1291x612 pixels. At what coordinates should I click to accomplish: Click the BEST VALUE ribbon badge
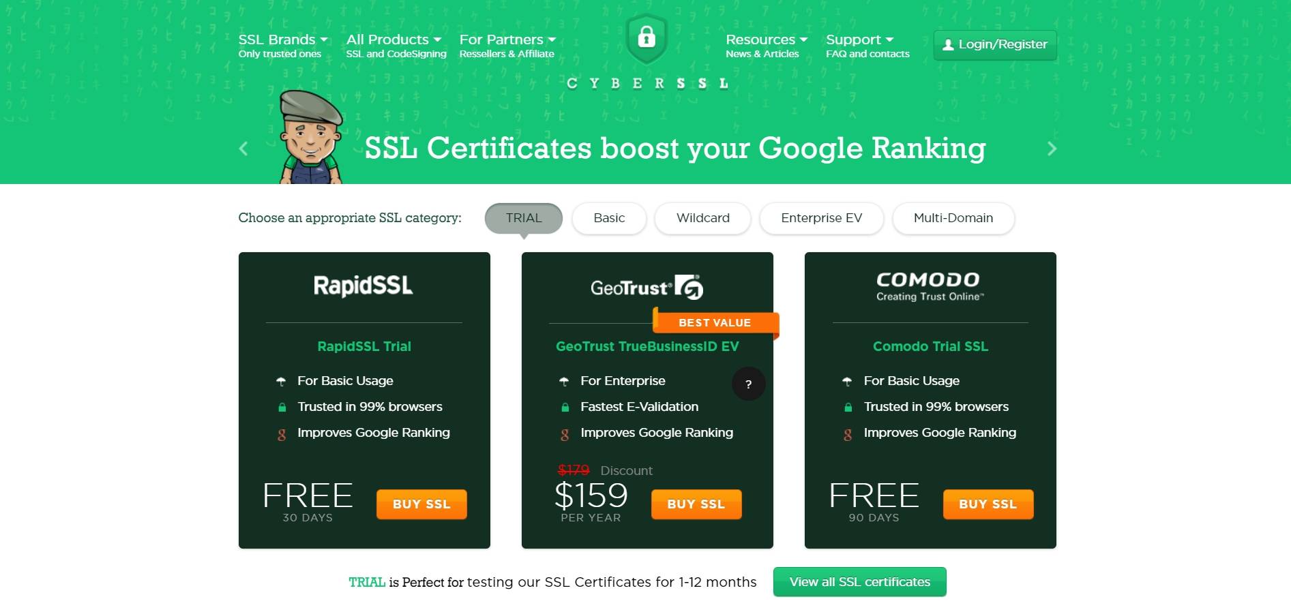(715, 322)
